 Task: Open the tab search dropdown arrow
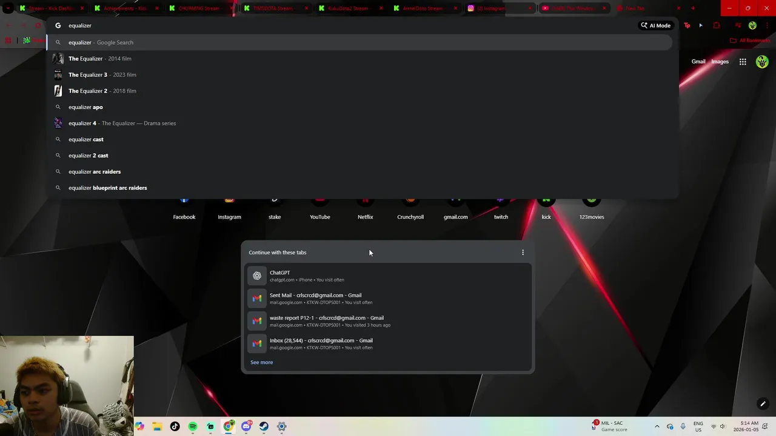[7, 8]
